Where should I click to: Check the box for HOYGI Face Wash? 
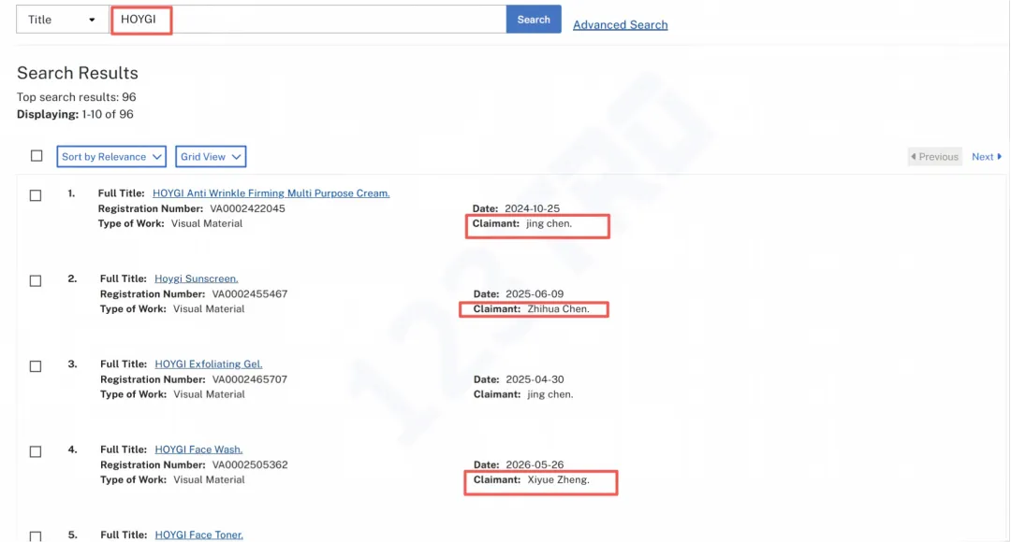(x=36, y=452)
